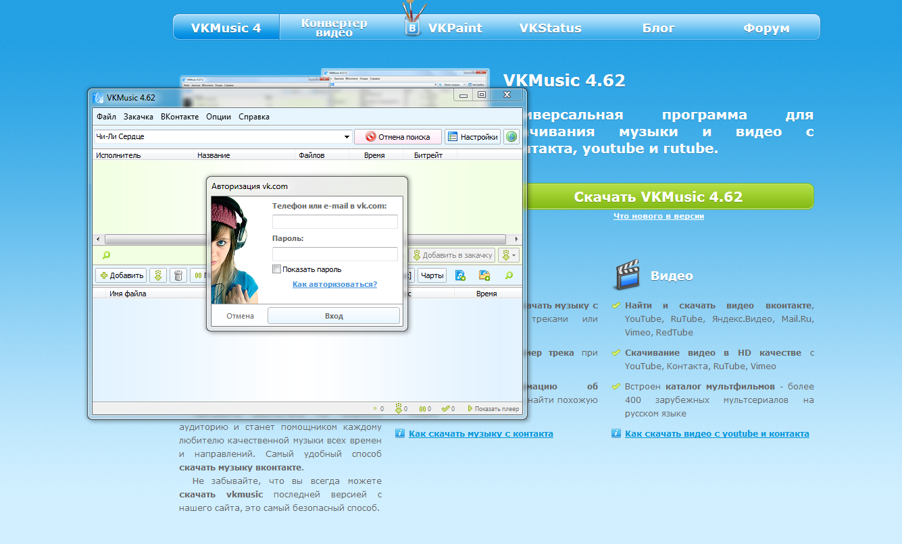Open the Конвертер видео site tab
902x544 pixels.
[x=334, y=28]
